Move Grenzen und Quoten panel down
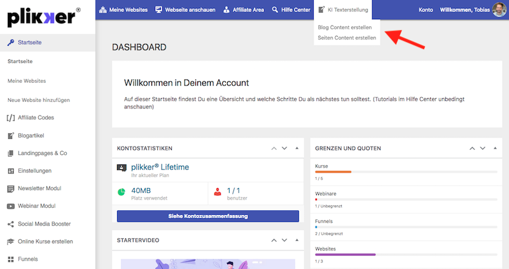 point(483,149)
